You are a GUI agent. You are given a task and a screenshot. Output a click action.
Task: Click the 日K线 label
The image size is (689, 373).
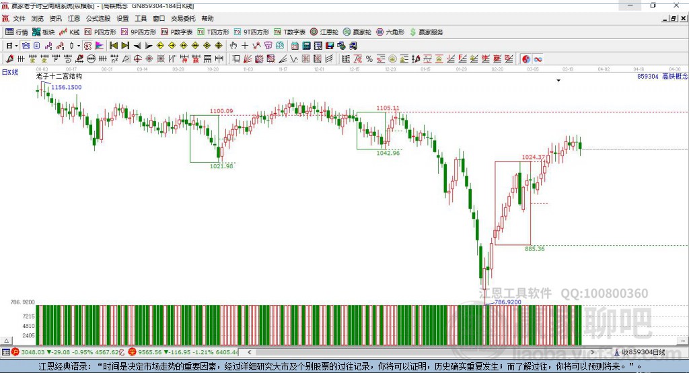point(10,72)
